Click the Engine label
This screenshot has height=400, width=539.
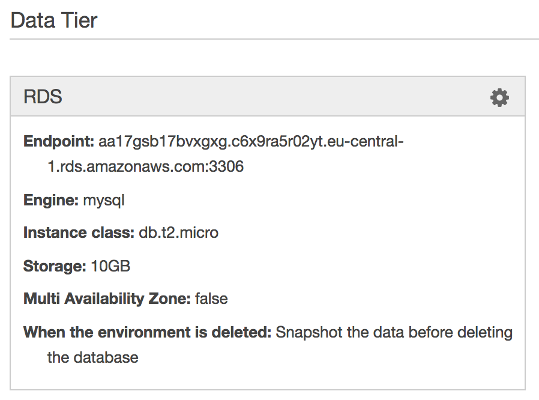pyautogui.click(x=51, y=200)
